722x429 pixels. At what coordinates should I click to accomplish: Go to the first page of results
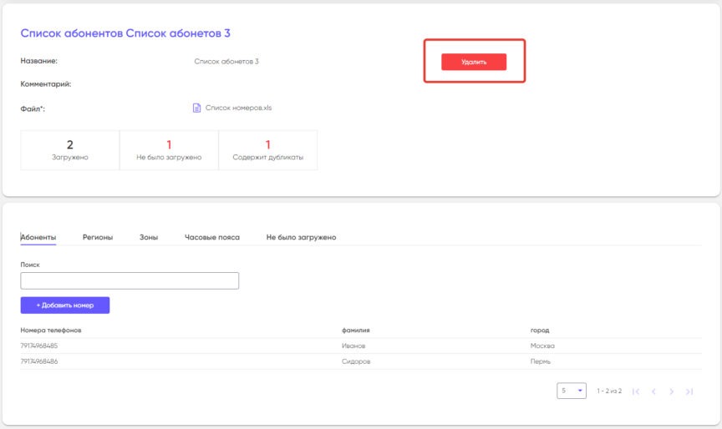[636, 391]
